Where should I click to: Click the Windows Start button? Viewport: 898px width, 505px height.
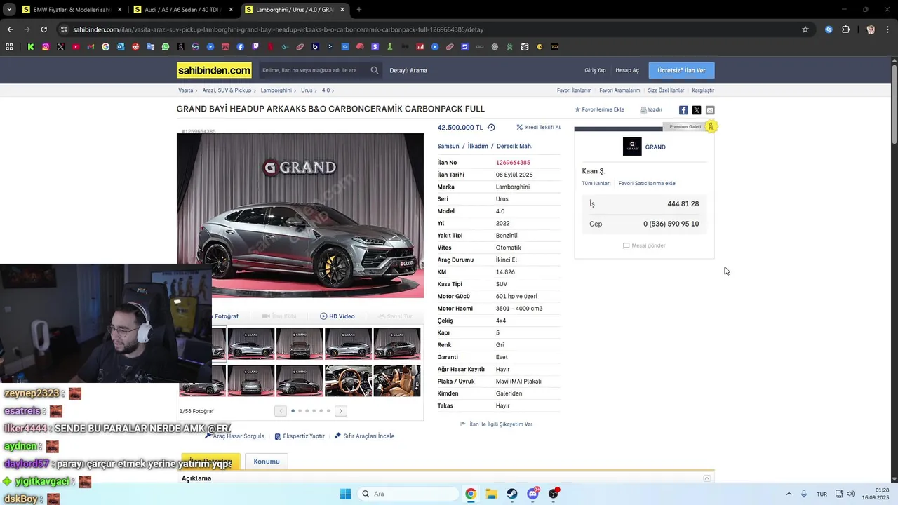pyautogui.click(x=345, y=494)
